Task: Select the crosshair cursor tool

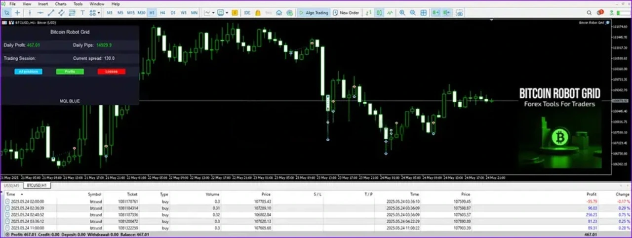Action: tap(18, 13)
